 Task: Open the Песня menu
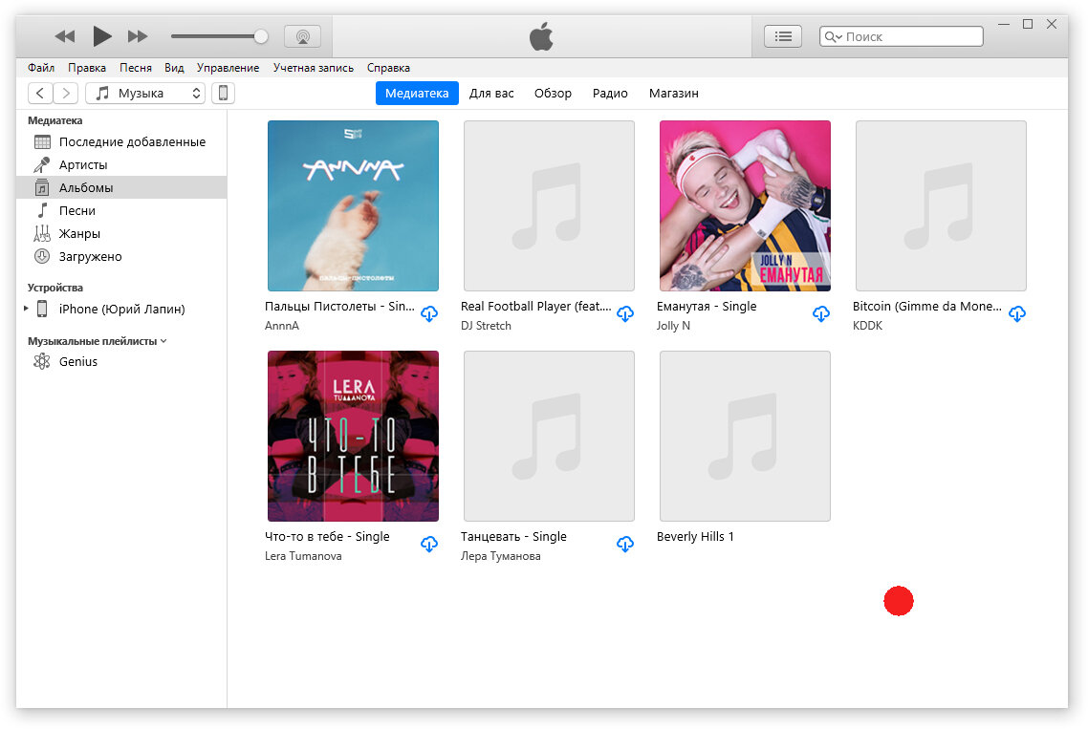point(136,67)
